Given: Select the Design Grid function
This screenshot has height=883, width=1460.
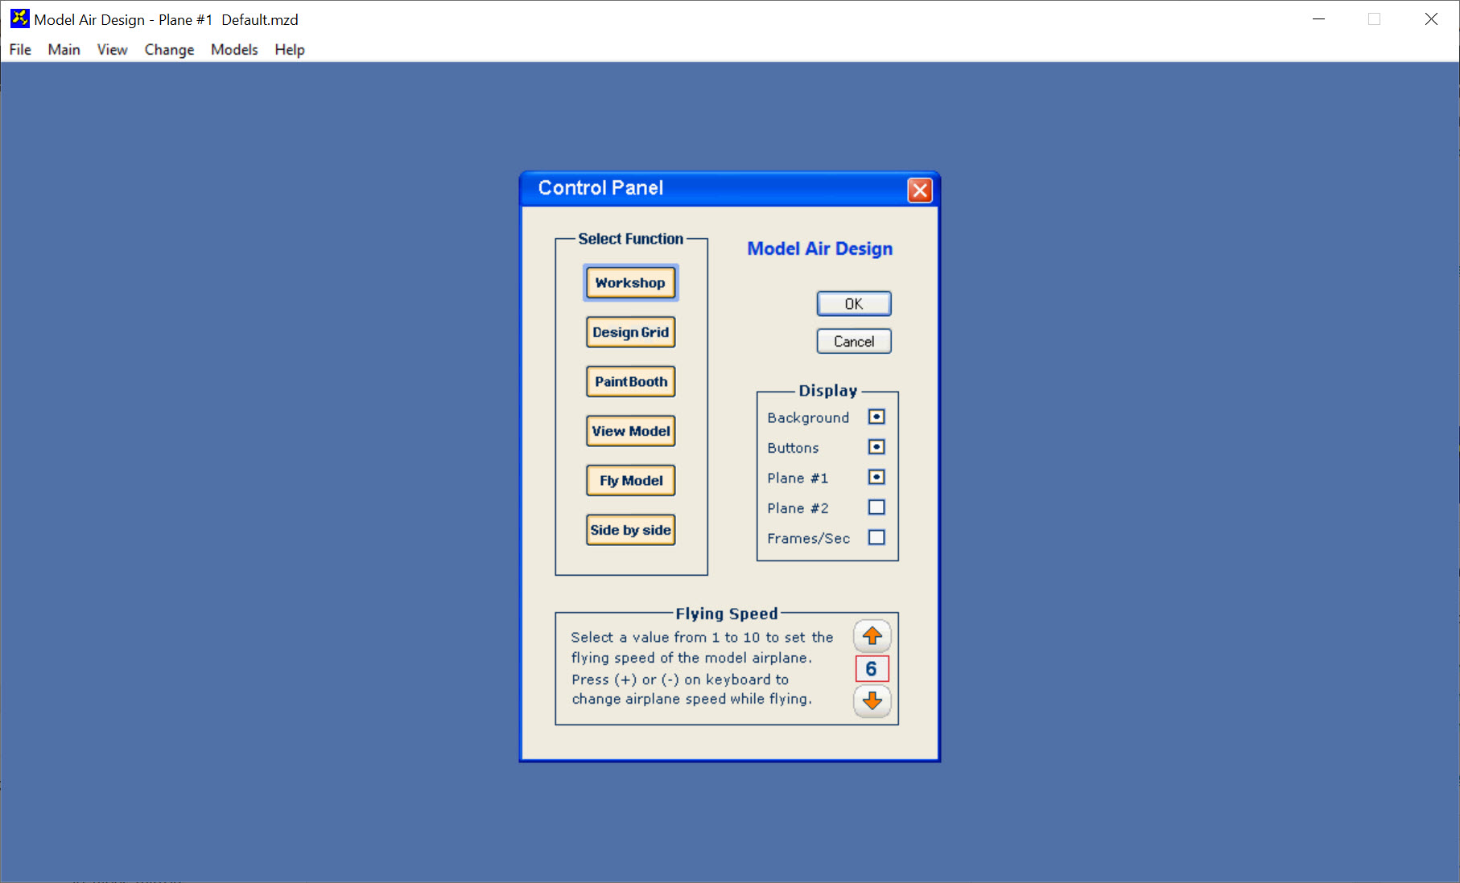Looking at the screenshot, I should [630, 332].
